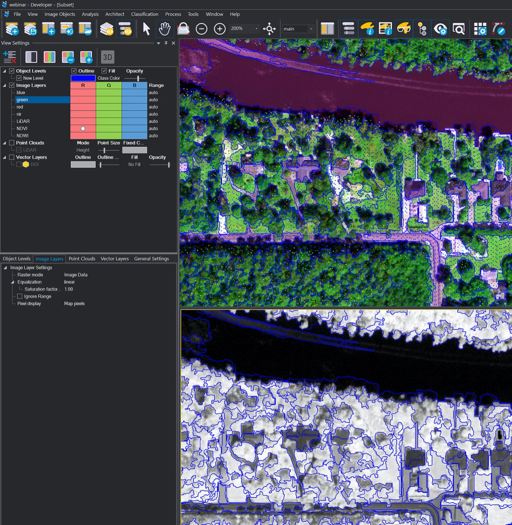Click the zoom out minus icon
Image resolution: width=512 pixels, height=525 pixels.
(x=201, y=29)
